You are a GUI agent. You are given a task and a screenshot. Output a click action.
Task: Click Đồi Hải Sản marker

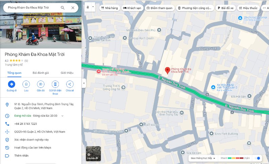pos(249,96)
